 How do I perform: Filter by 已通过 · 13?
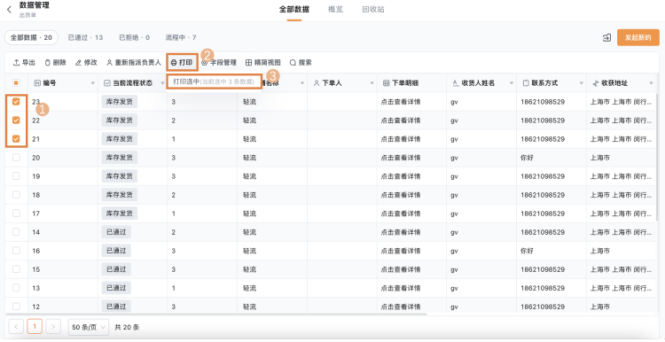click(x=85, y=38)
